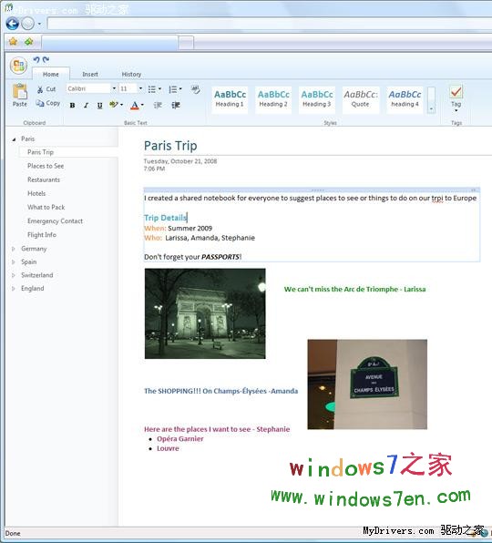The width and height of the screenshot is (492, 543).
Task: Click the Copy button
Action: point(48,103)
